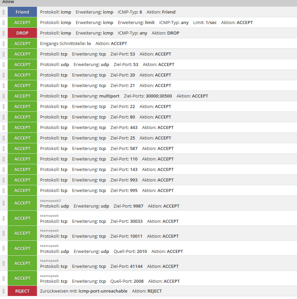Click drag handle of tcp port 22 rule
The height and width of the screenshot is (299, 297).
pyautogui.click(x=4, y=107)
